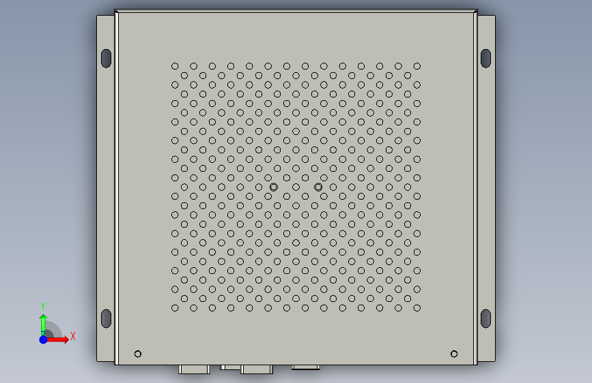Screen dimensions: 592x383
Task: Select the upper-left mounting slot on the flange
Action: [106, 59]
